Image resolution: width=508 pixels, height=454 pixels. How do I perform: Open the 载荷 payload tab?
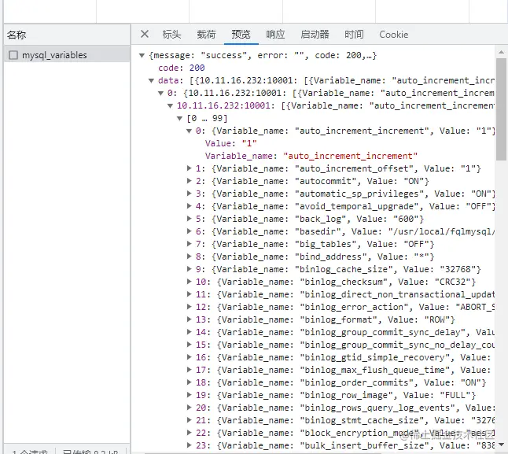click(206, 34)
